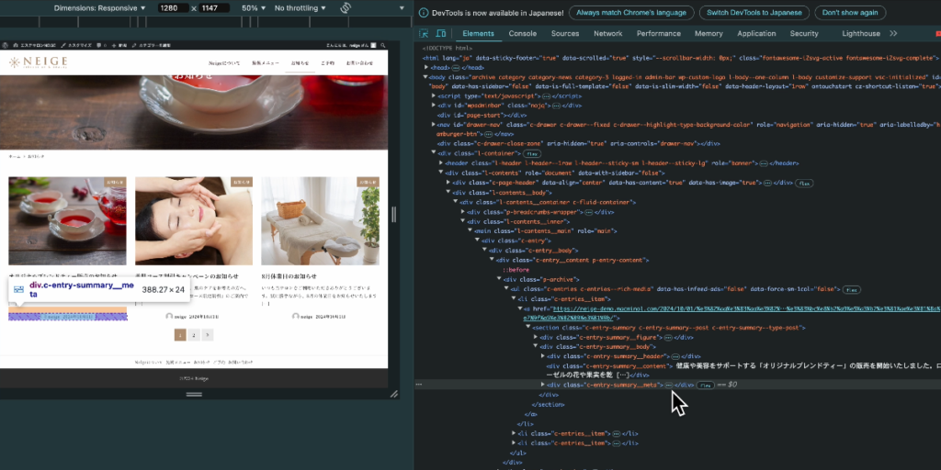Click the rotate viewport icon
The width and height of the screenshot is (941, 470).
click(346, 7)
